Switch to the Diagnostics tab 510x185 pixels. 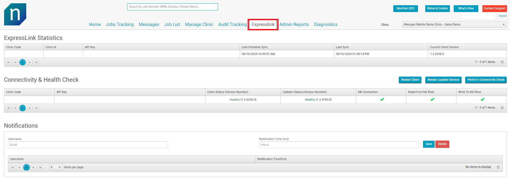pyautogui.click(x=326, y=25)
